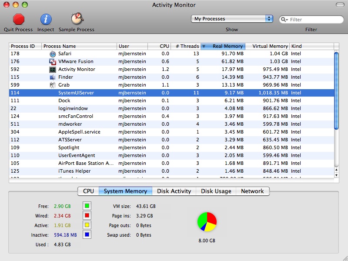Click the 1,018.35 MB virtual memory value
Viewport: 348px width, 261px height.
pyautogui.click(x=273, y=93)
